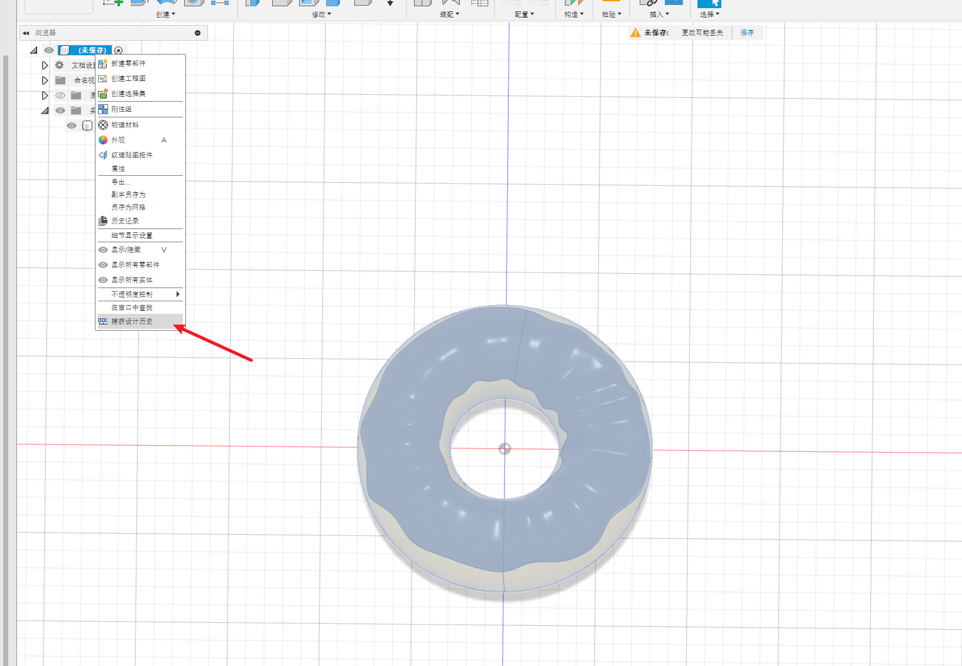Select 新建零部件 (New Component) from menu
Screen dimensions: 962x666
[128, 63]
